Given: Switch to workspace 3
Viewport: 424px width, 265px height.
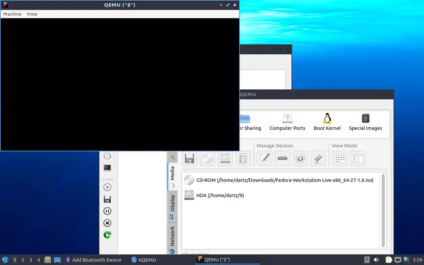Looking at the screenshot, I should [x=30, y=260].
